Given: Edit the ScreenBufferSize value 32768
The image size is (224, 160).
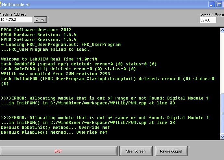Looking at the screenshot, I should point(208,20).
